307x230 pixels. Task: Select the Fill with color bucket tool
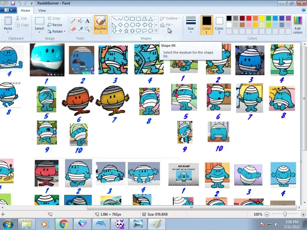point(80,21)
